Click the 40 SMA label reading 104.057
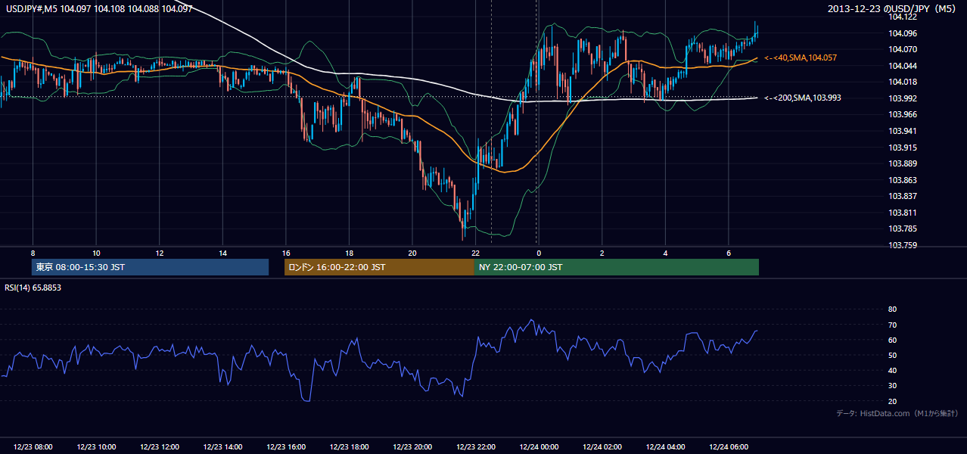The image size is (967, 454). 801,58
